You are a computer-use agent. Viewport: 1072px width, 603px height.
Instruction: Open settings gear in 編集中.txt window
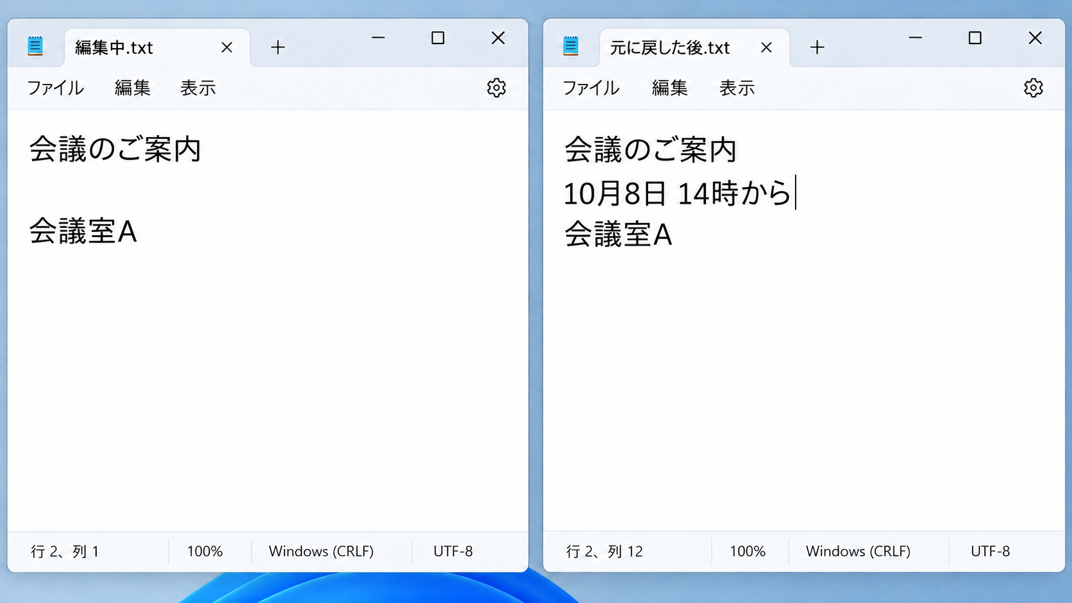[496, 88]
